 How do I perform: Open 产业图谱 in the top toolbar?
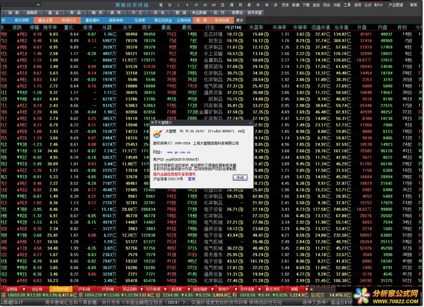pyautogui.click(x=395, y=5)
